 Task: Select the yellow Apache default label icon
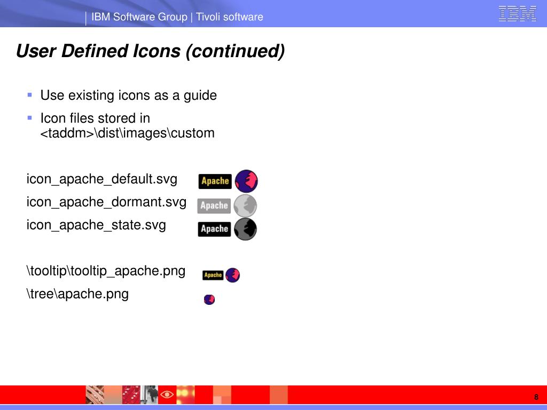click(x=215, y=182)
